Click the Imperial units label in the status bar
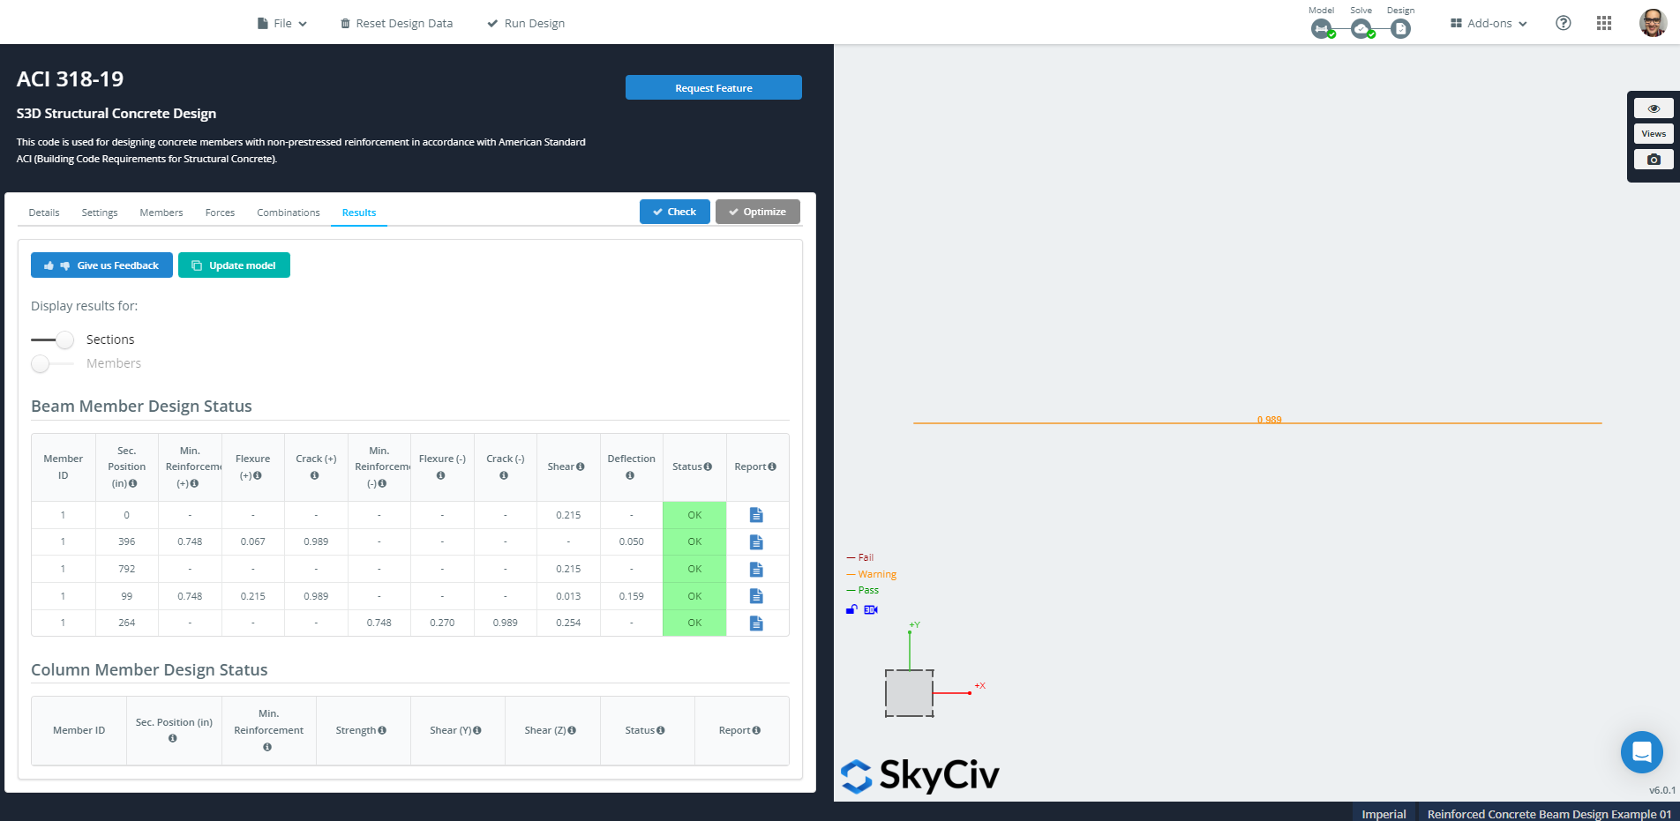 coord(1383,813)
